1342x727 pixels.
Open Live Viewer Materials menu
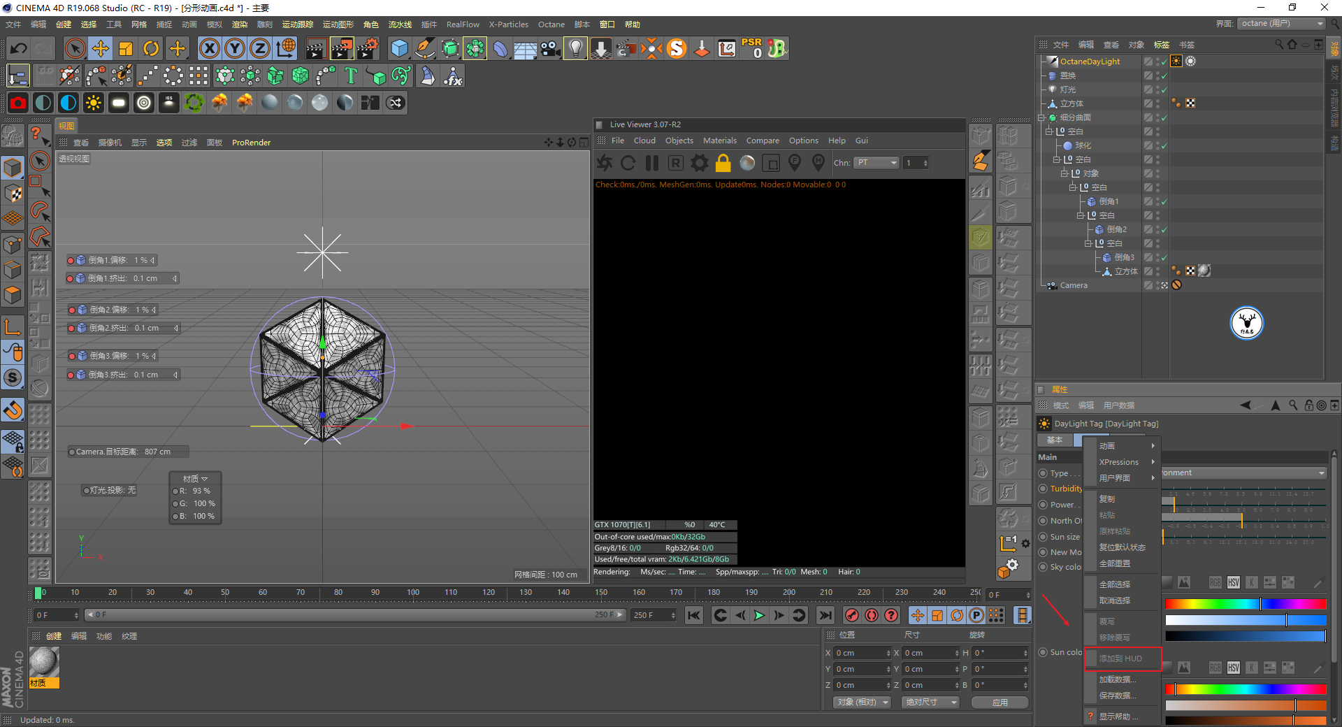pyautogui.click(x=719, y=141)
